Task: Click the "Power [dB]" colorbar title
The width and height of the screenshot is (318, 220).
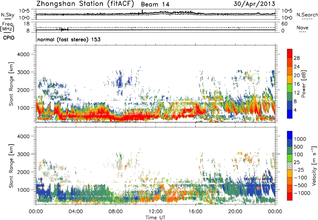Action: [304, 84]
